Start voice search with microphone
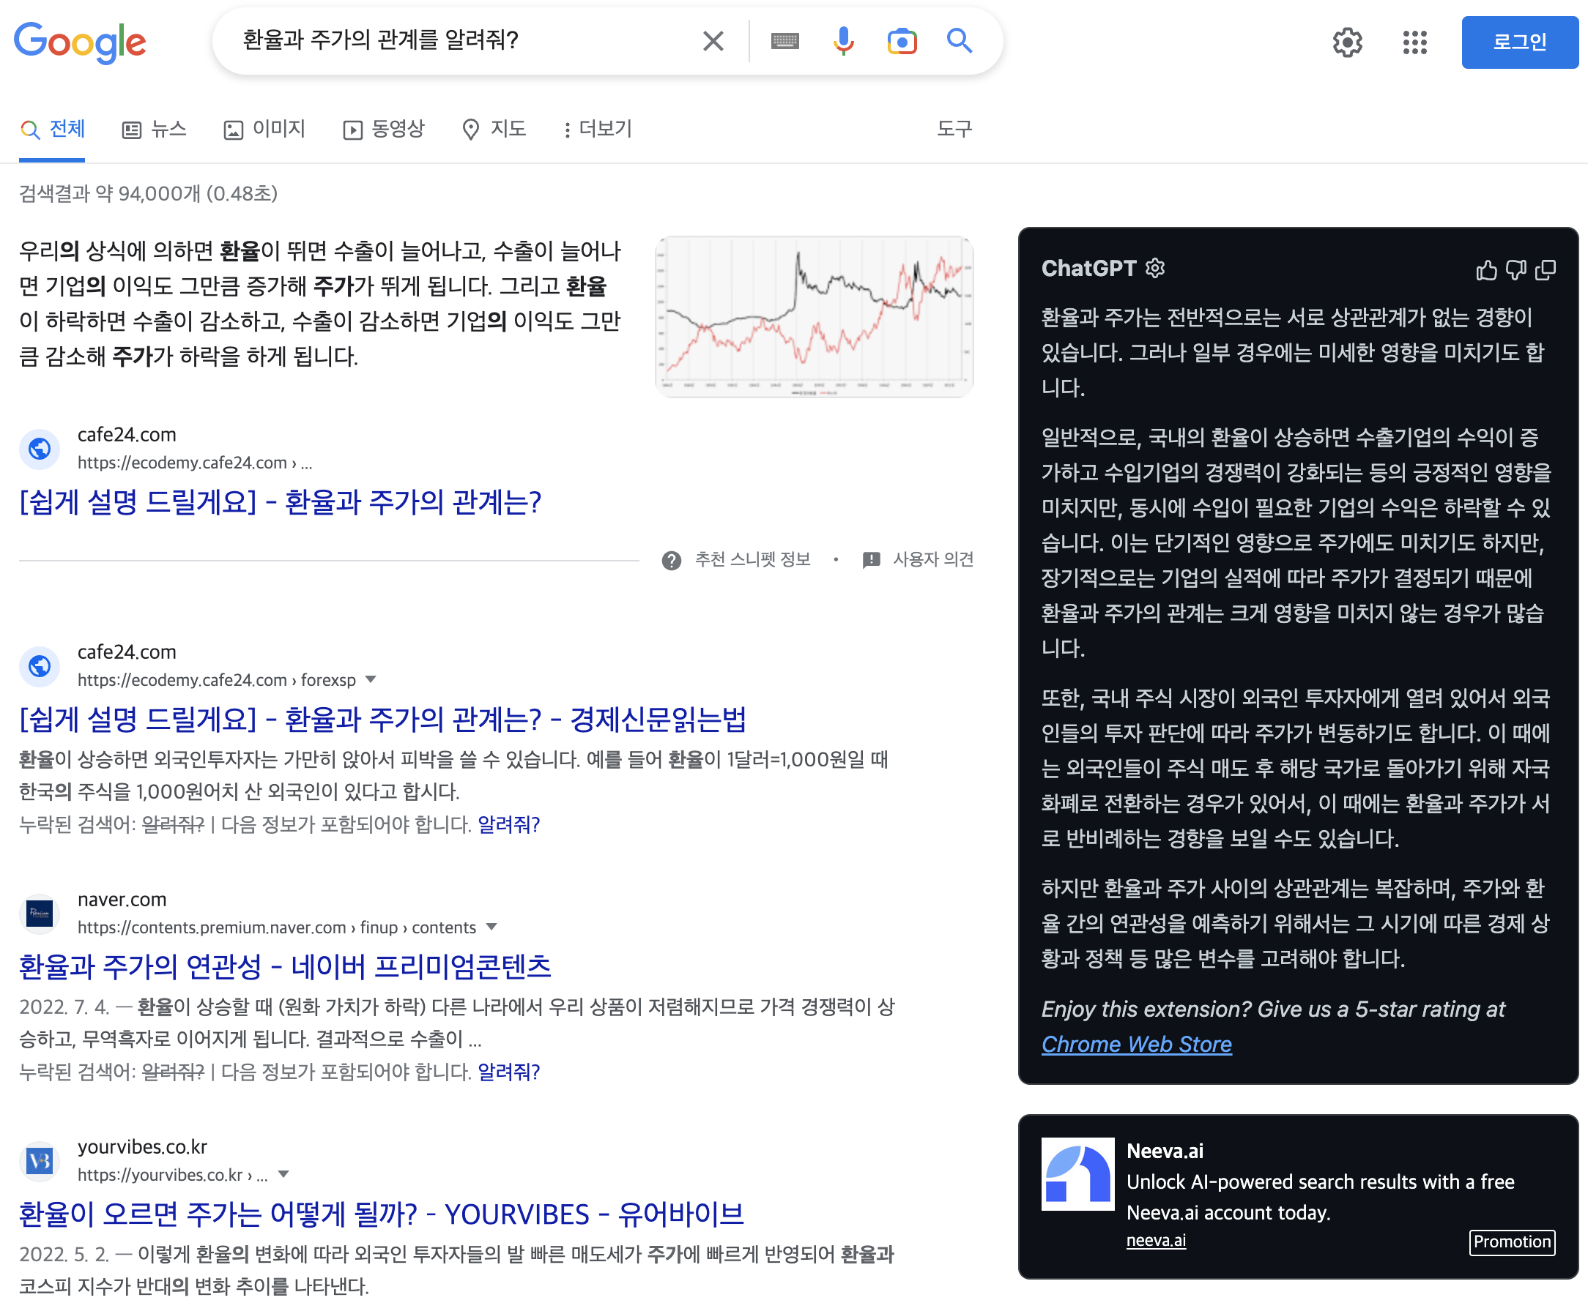1588x1303 pixels. coord(843,41)
